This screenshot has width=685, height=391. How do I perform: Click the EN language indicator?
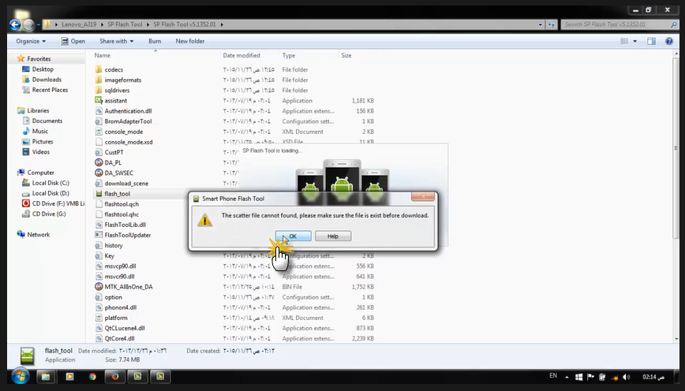pyautogui.click(x=553, y=376)
